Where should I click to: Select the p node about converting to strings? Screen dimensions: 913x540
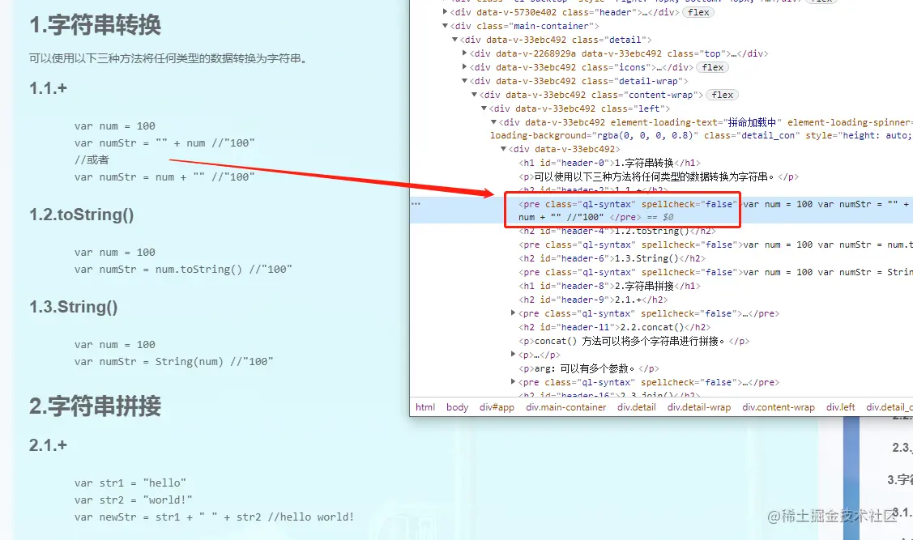tap(658, 176)
